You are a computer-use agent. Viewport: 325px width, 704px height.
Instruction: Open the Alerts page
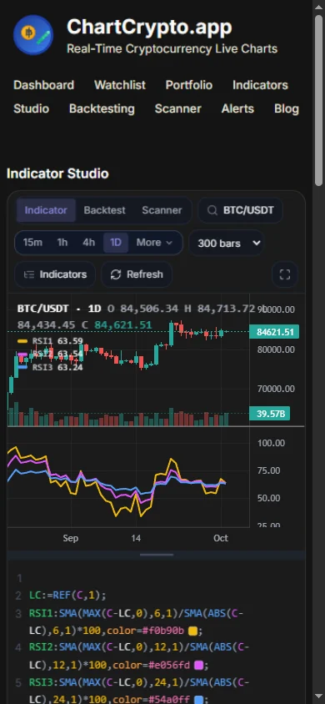237,108
